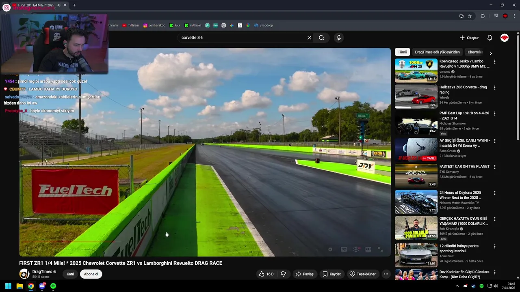Open Discord from the taskbar
The height and width of the screenshot is (292, 520).
coord(42,286)
